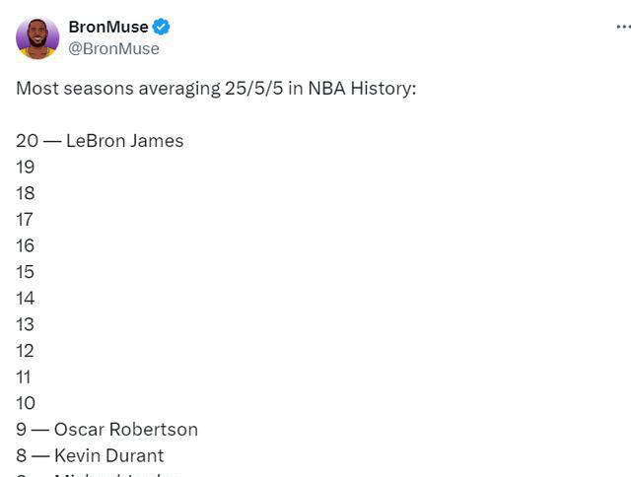Click the BronMuse profile avatar
Image resolution: width=631 pixels, height=477 pixels.
point(37,37)
